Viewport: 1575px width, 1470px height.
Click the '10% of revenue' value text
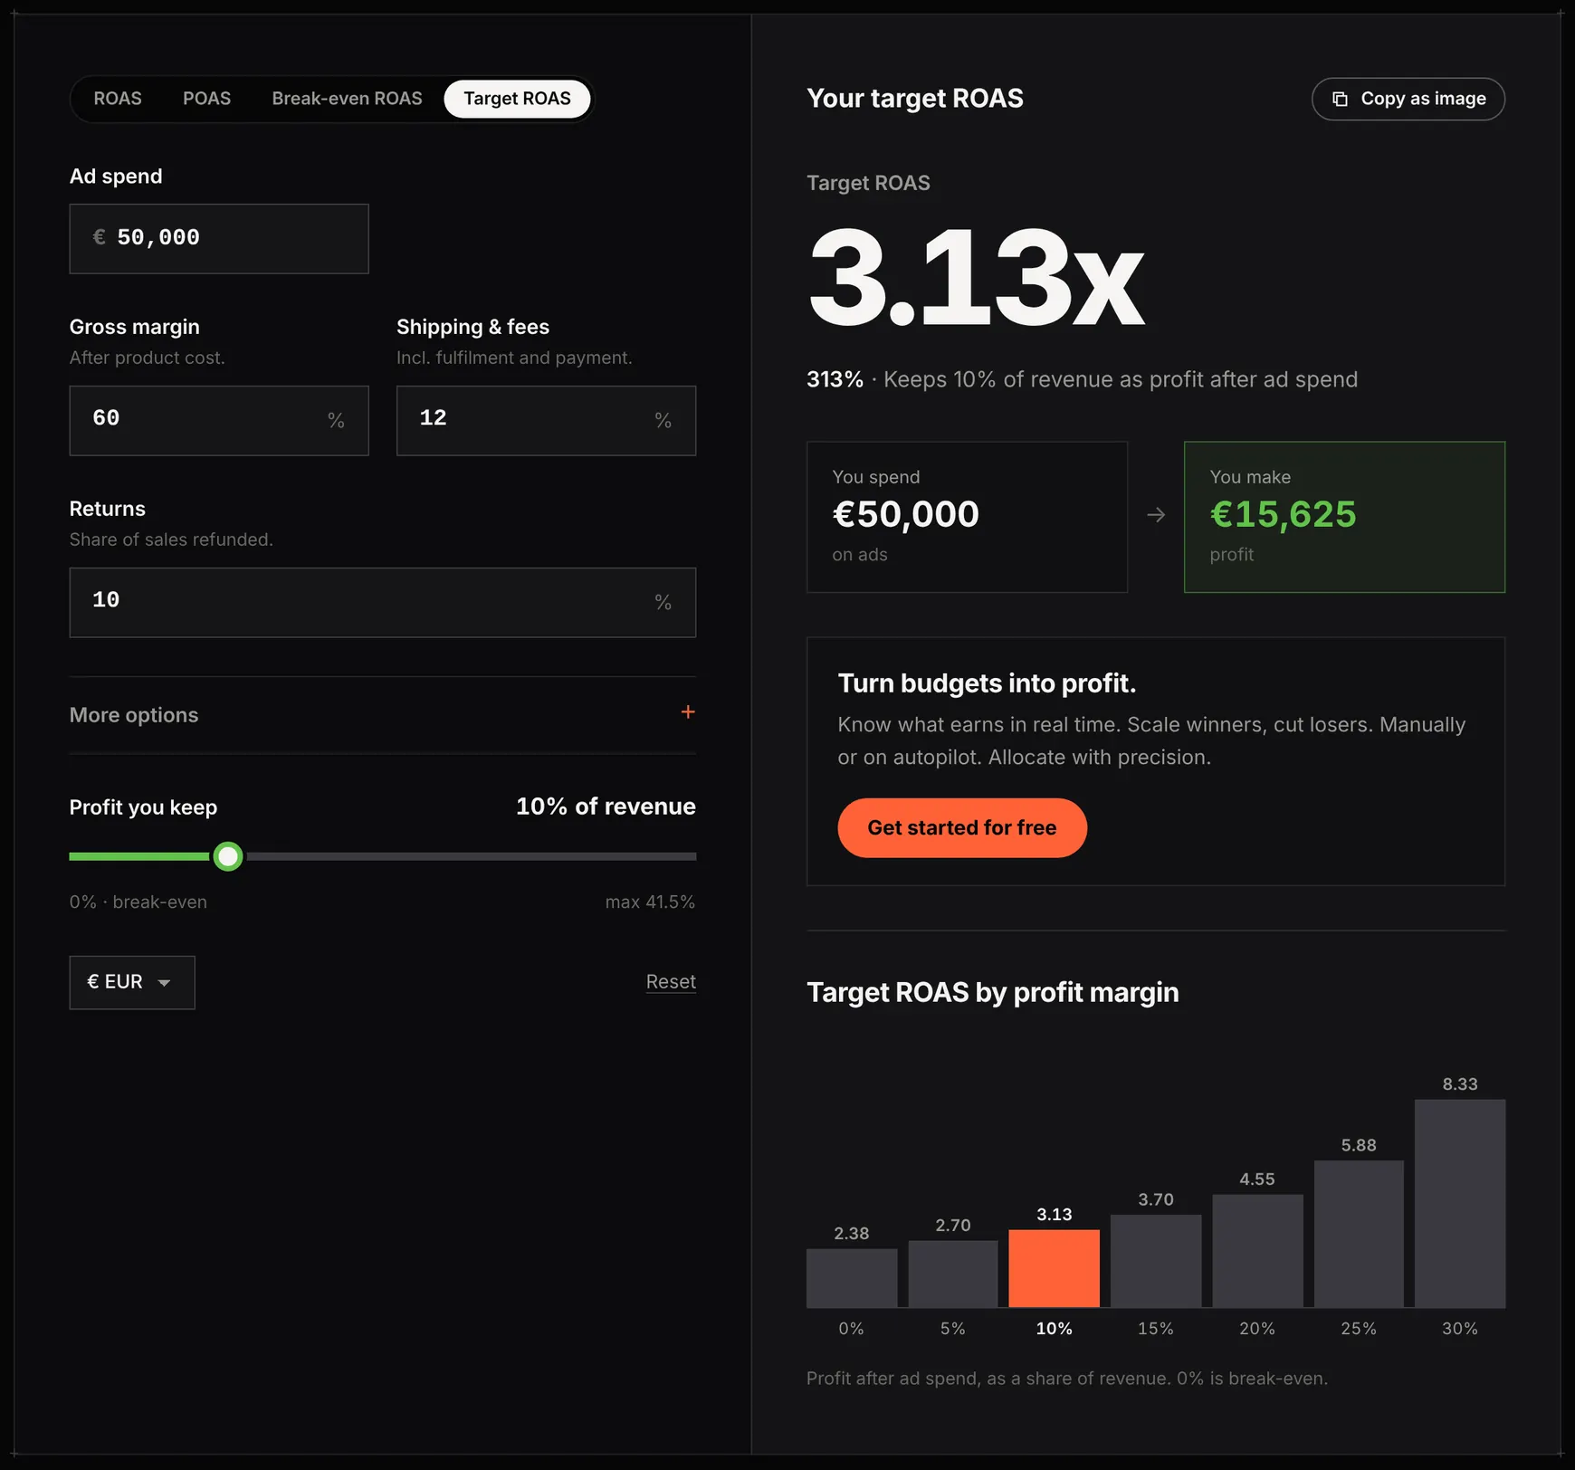point(606,807)
